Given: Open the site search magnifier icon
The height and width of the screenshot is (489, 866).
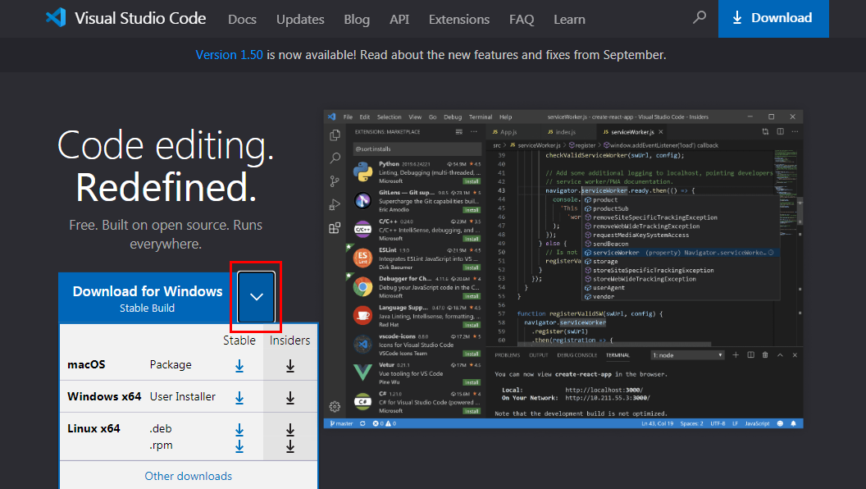Looking at the screenshot, I should tap(700, 18).
